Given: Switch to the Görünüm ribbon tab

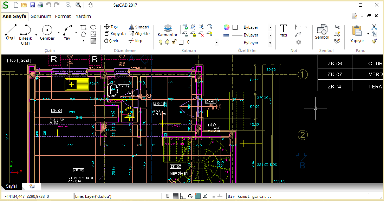Looking at the screenshot, I should (x=41, y=16).
